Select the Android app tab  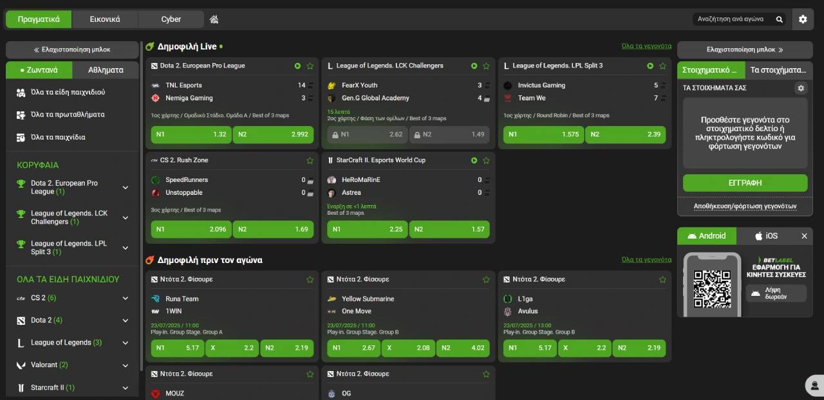[x=707, y=236]
